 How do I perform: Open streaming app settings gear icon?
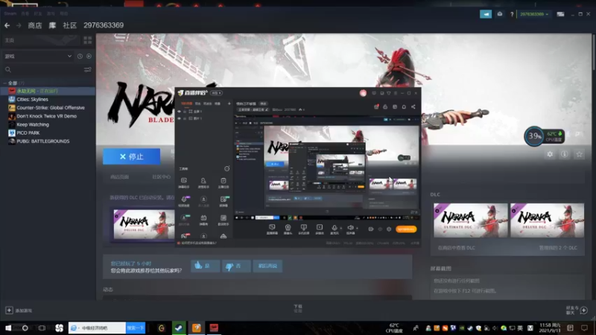[x=389, y=229]
